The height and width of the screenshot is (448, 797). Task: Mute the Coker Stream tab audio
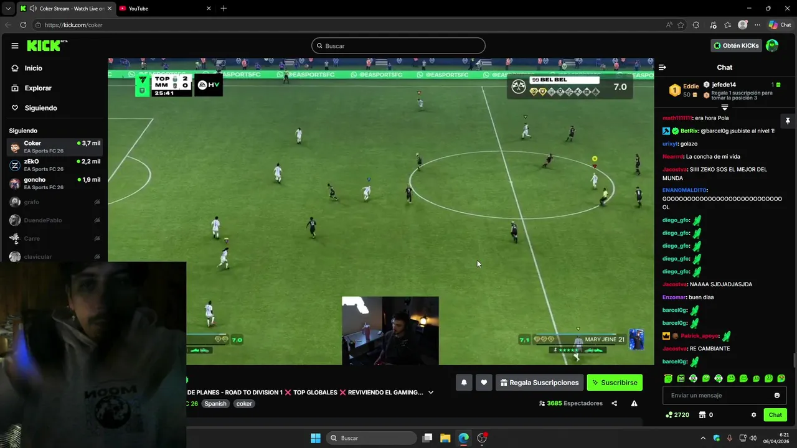(33, 9)
